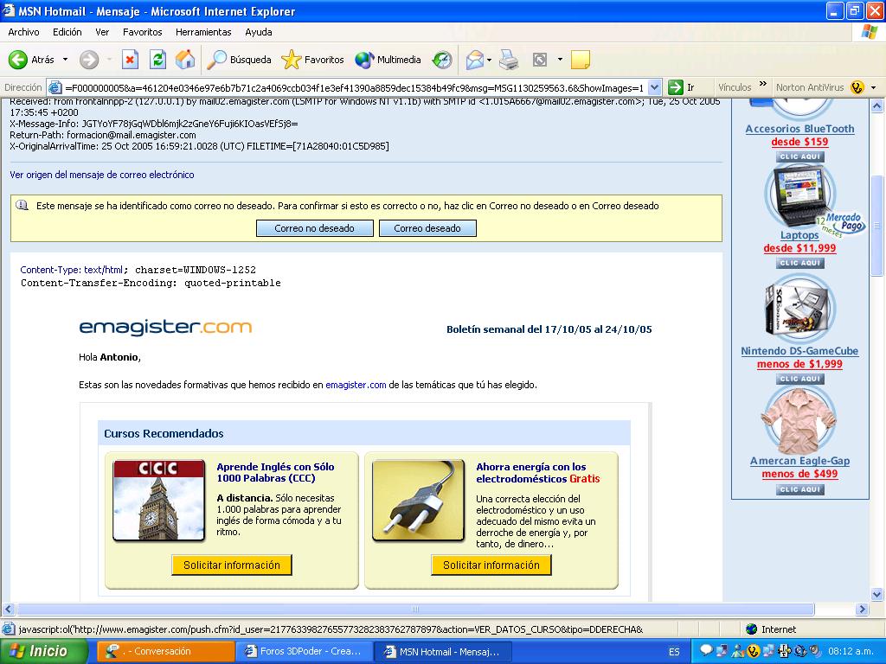
Task: Open the Archivo menu
Action: click(x=23, y=32)
